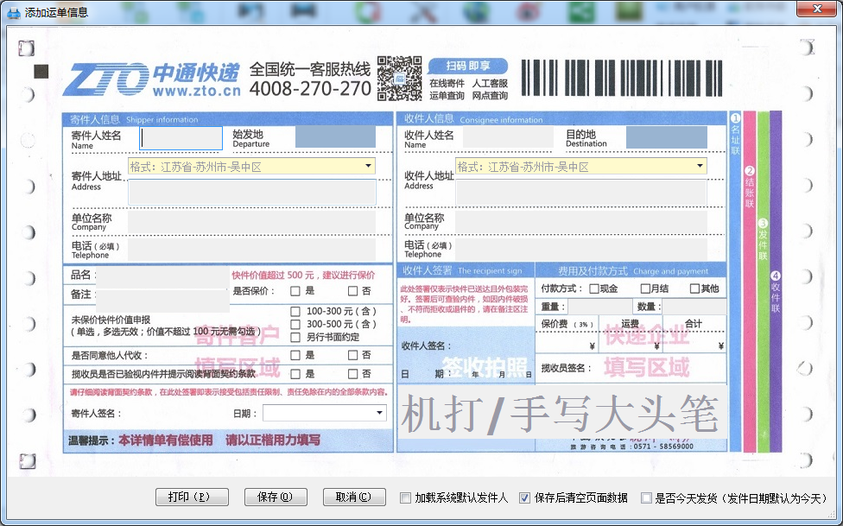
Task: Select 月结 as payment method
Action: (x=646, y=288)
